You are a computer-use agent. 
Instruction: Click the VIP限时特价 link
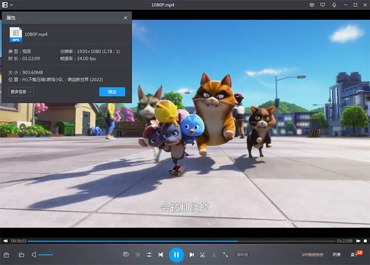pyautogui.click(x=313, y=255)
